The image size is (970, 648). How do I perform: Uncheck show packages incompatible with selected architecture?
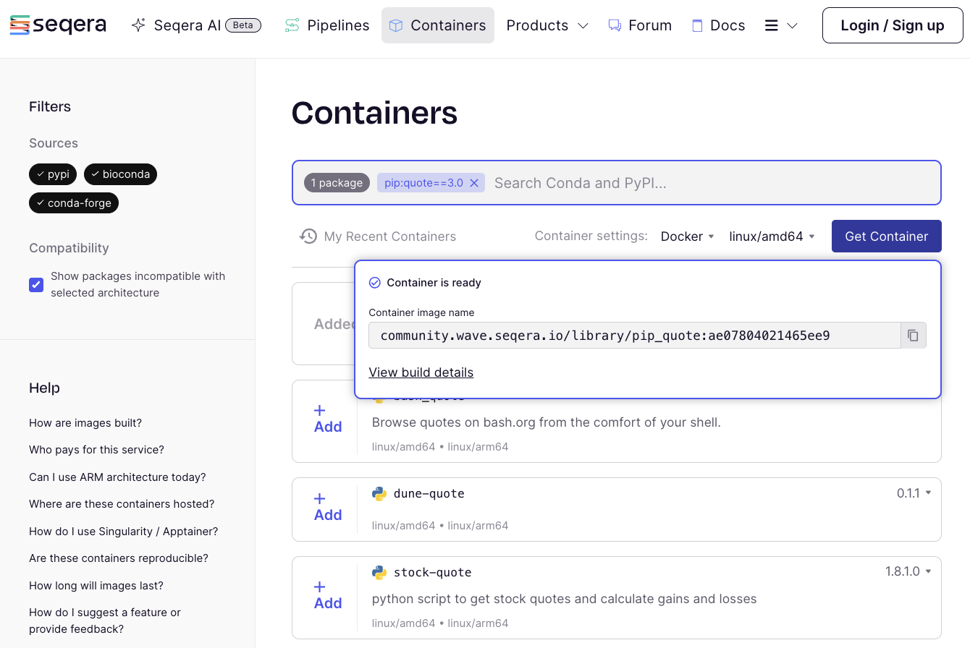36,284
